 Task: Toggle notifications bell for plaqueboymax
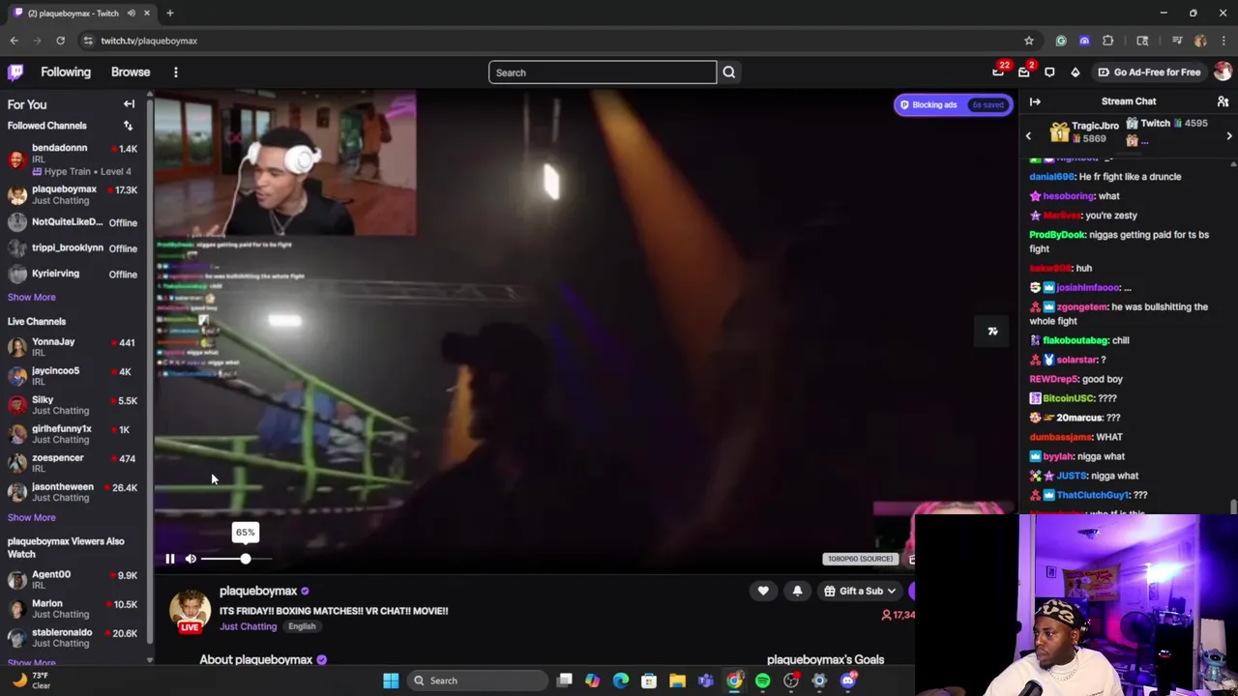797,591
